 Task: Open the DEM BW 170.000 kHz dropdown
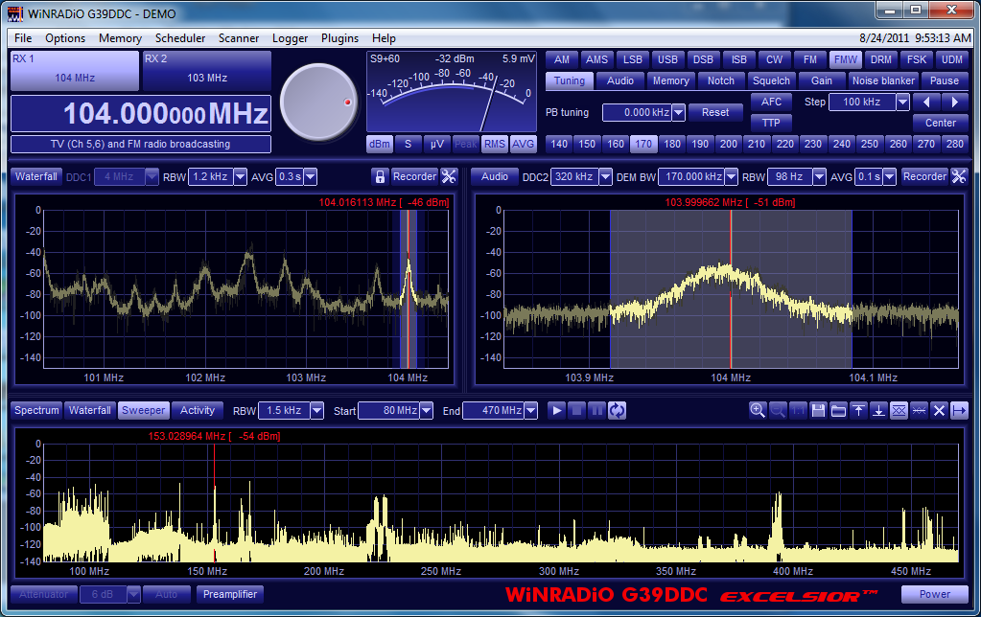click(x=732, y=176)
